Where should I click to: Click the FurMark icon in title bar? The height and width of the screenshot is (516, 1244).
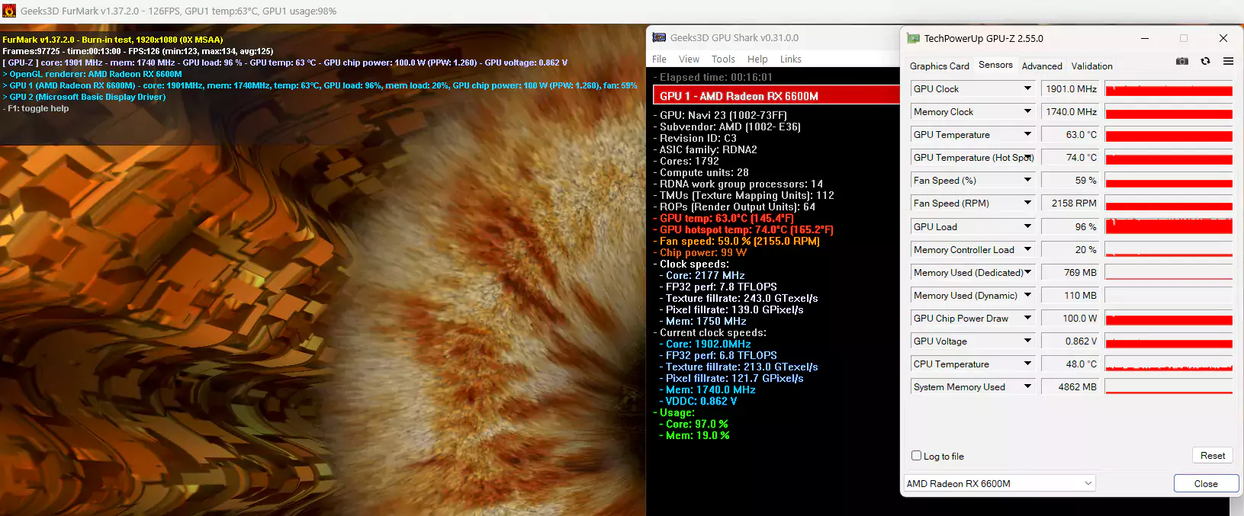click(9, 11)
